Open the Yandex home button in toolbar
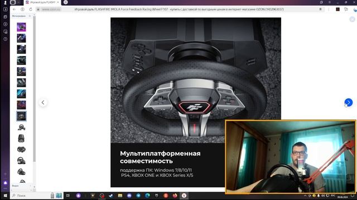The height and width of the screenshot is (200, 357). [22, 9]
